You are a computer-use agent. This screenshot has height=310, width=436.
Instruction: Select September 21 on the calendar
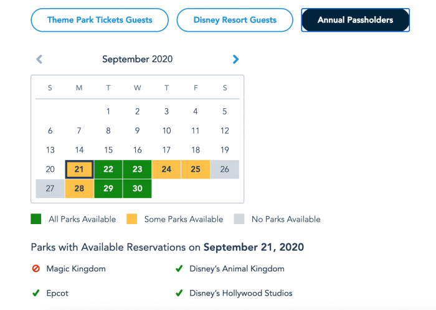pyautogui.click(x=79, y=169)
